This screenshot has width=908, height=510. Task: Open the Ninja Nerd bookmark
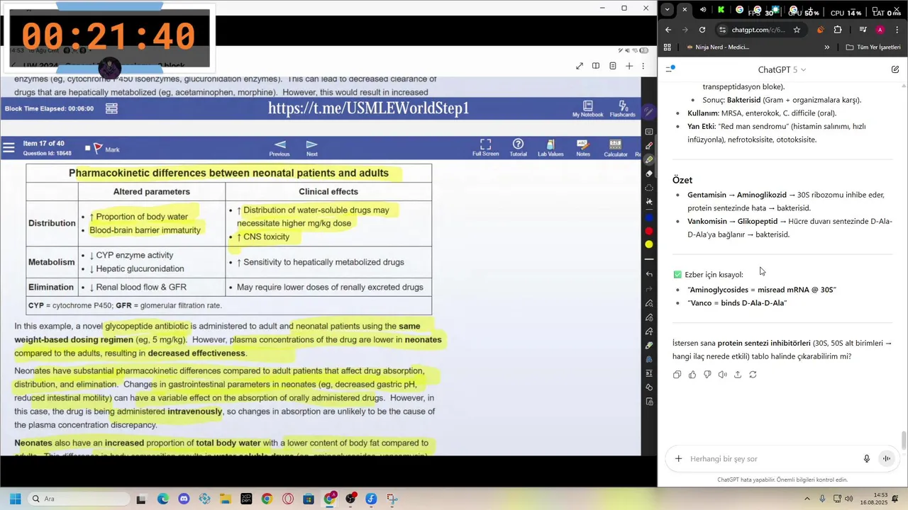click(716, 47)
